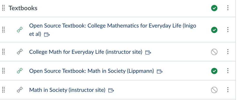Open options menu for Math in Society (Lippmann)
The height and width of the screenshot is (100, 244).
point(228,71)
